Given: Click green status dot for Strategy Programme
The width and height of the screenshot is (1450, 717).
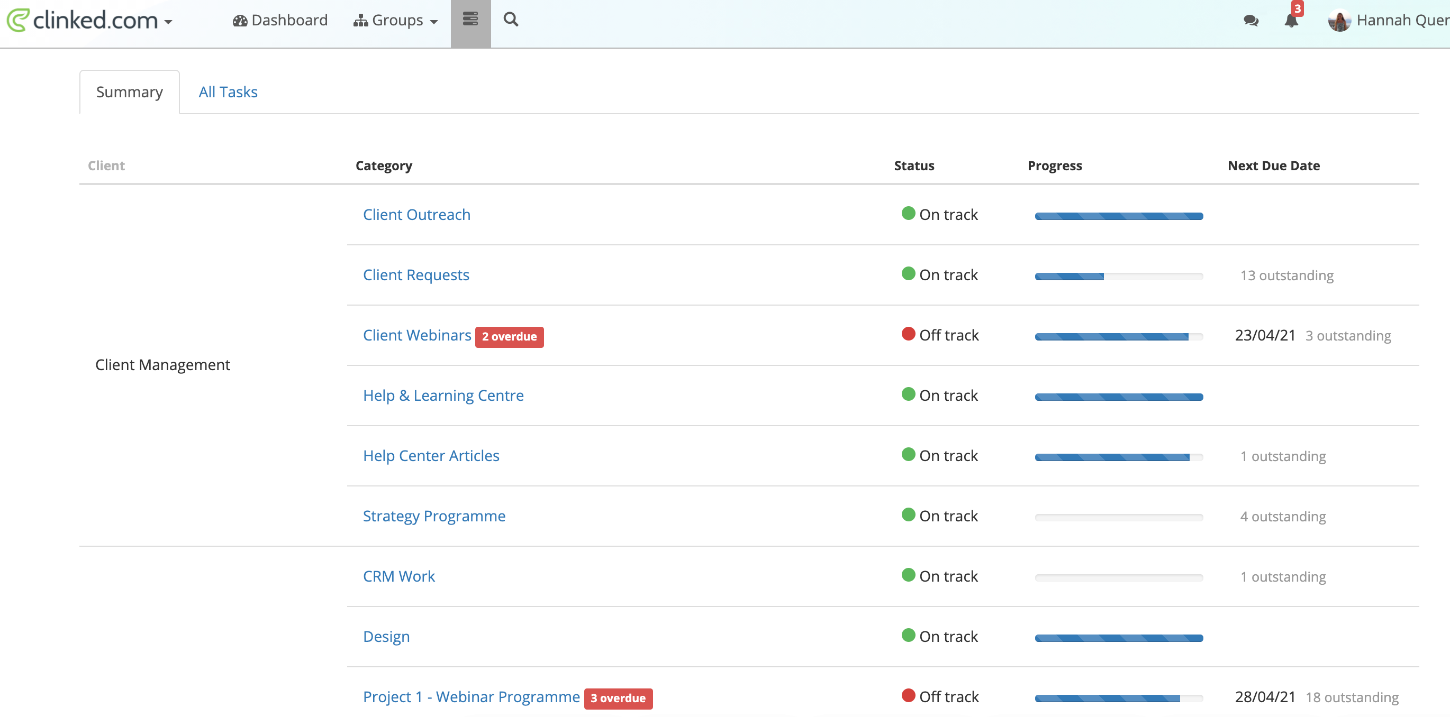Looking at the screenshot, I should pos(908,514).
